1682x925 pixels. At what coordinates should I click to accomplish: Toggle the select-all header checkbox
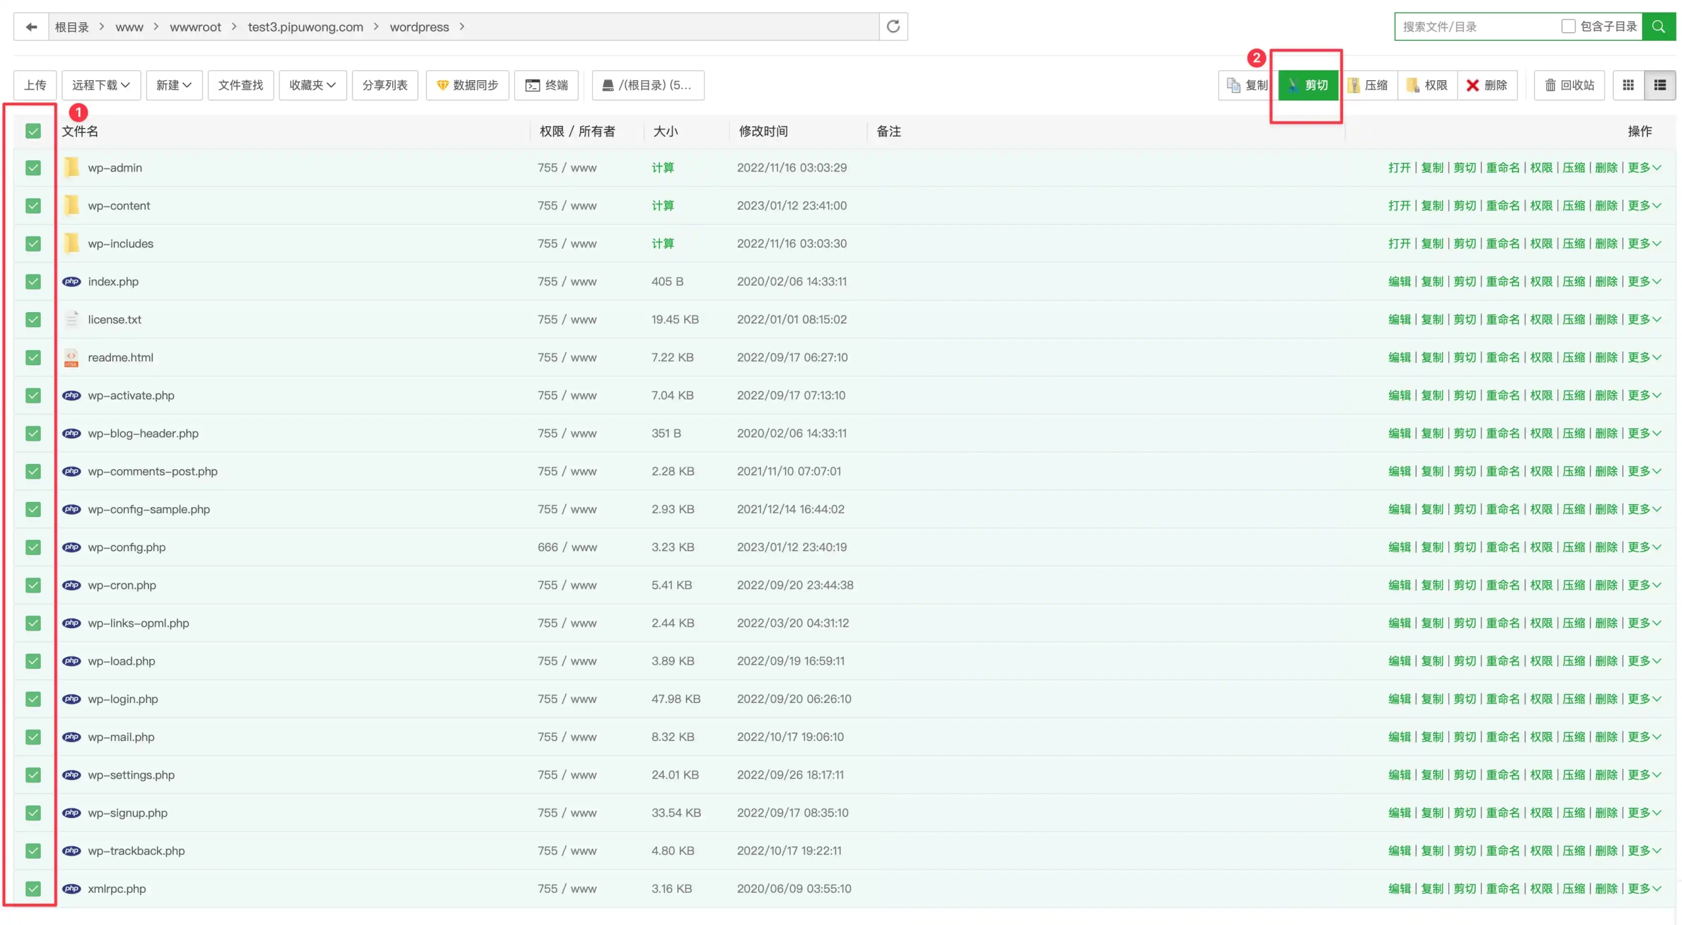(33, 131)
